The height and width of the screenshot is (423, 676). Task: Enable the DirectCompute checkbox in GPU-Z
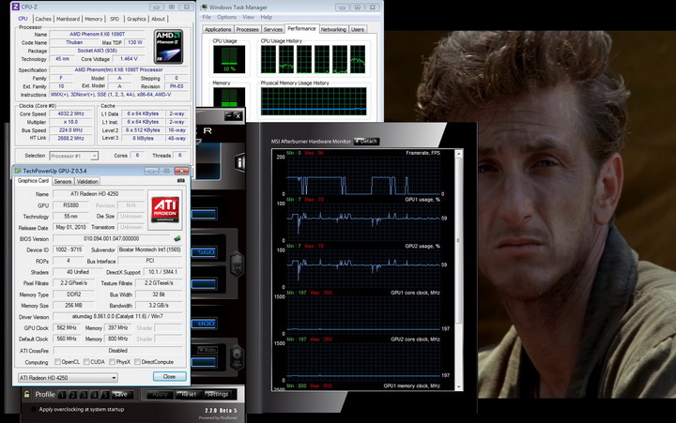point(137,362)
